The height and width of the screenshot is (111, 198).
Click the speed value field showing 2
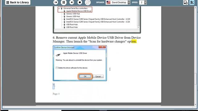[142, 2]
